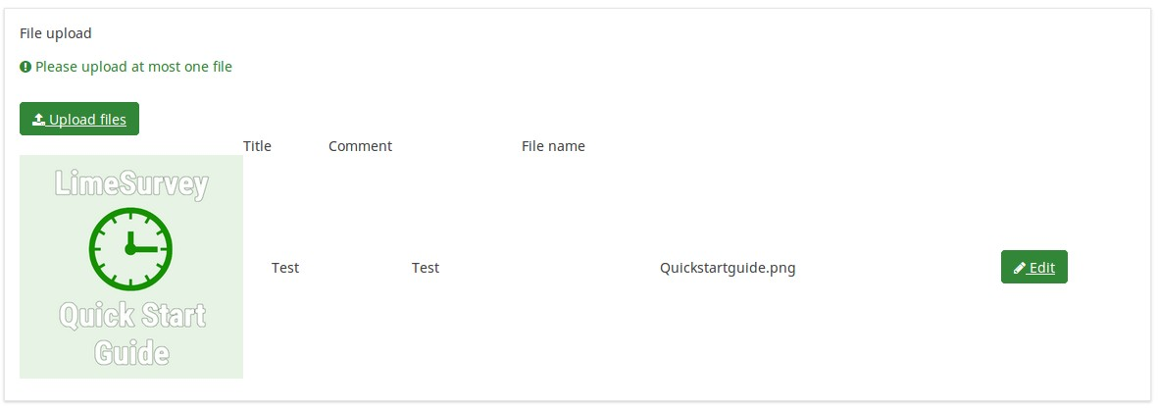Screen dimensions: 1158x410
Task: Click the exclamation icon beside the upload limit message
Action: point(25,68)
